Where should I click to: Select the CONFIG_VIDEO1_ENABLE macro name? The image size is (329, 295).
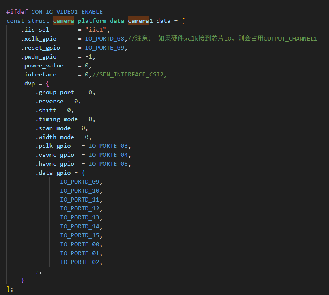click(x=67, y=12)
